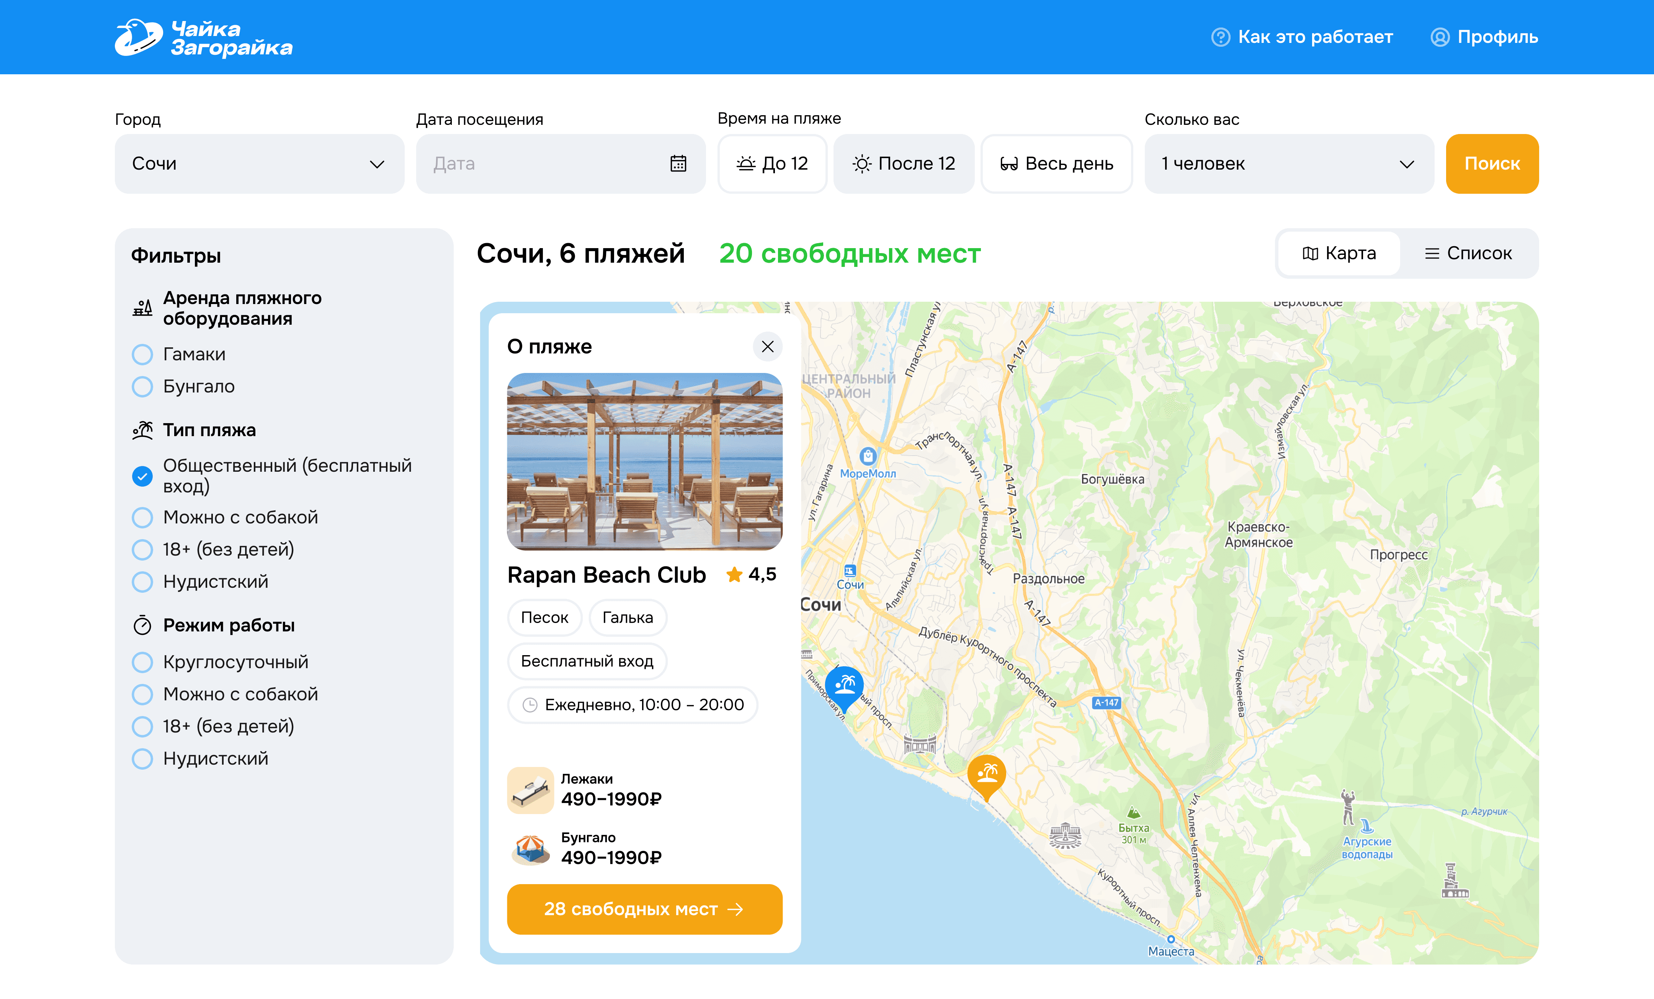The width and height of the screenshot is (1654, 999).
Task: Choose the Весь день time option
Action: [1056, 164]
